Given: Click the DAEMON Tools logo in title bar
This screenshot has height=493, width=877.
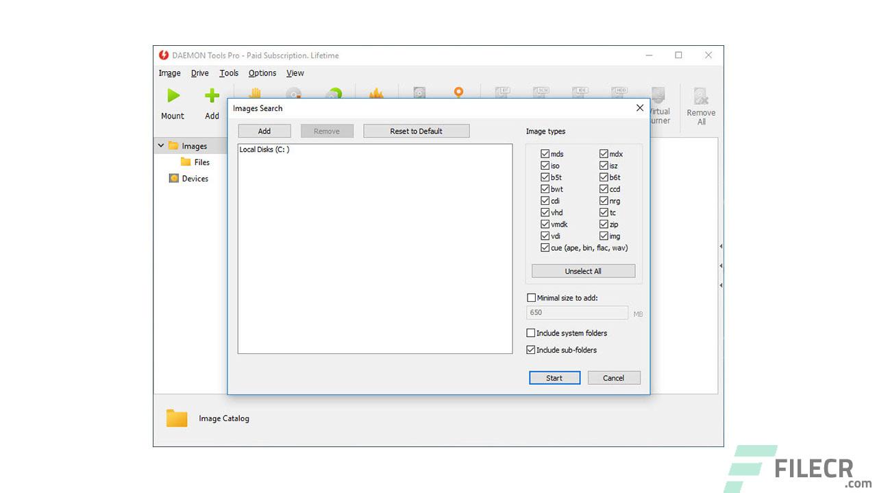Looking at the screenshot, I should (164, 55).
